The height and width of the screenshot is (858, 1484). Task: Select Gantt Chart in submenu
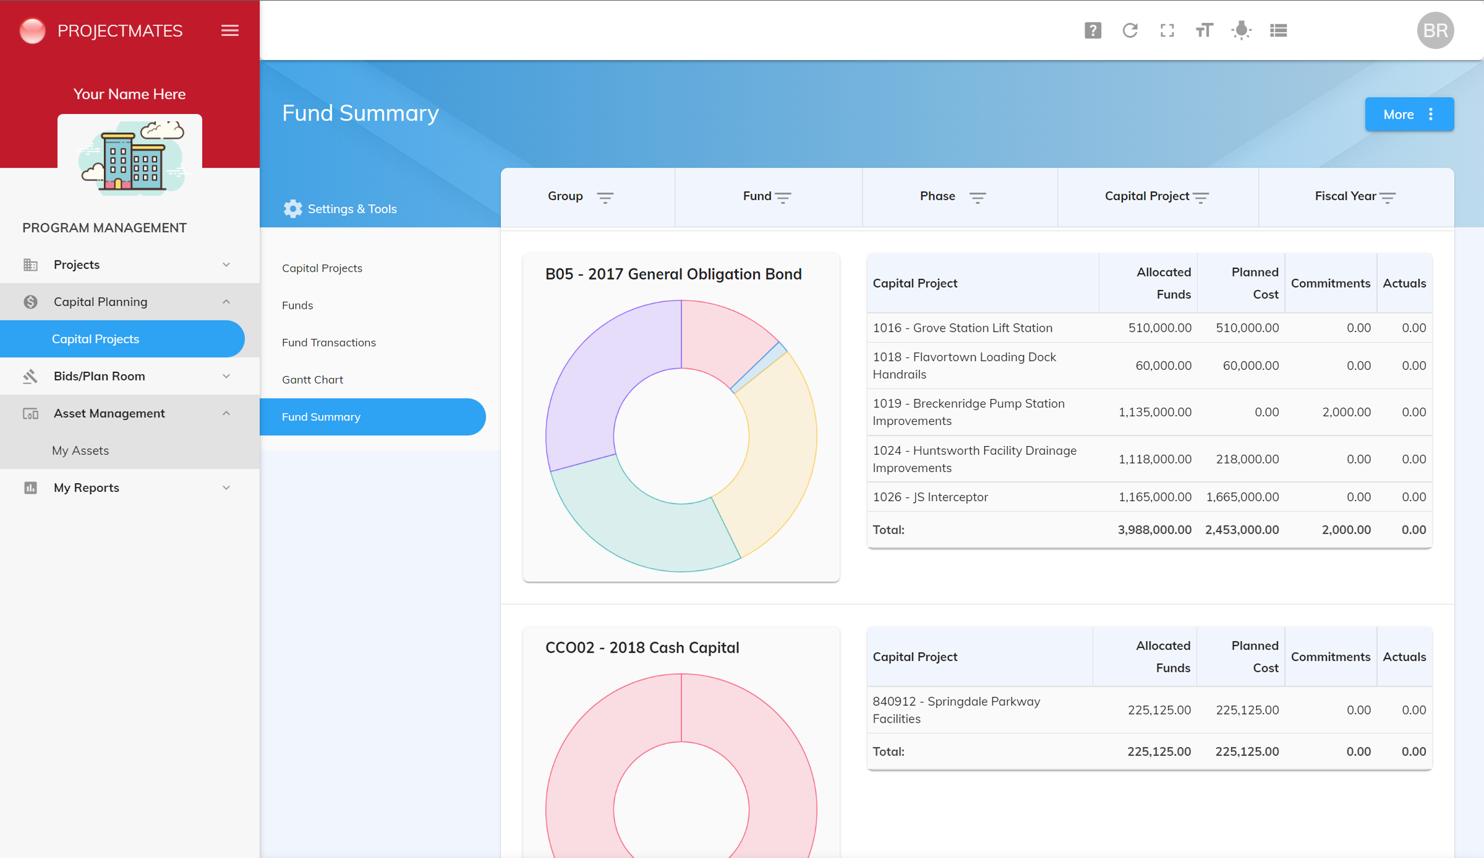312,379
